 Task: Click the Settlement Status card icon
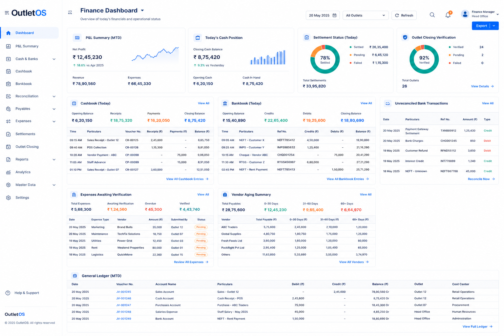306,37
